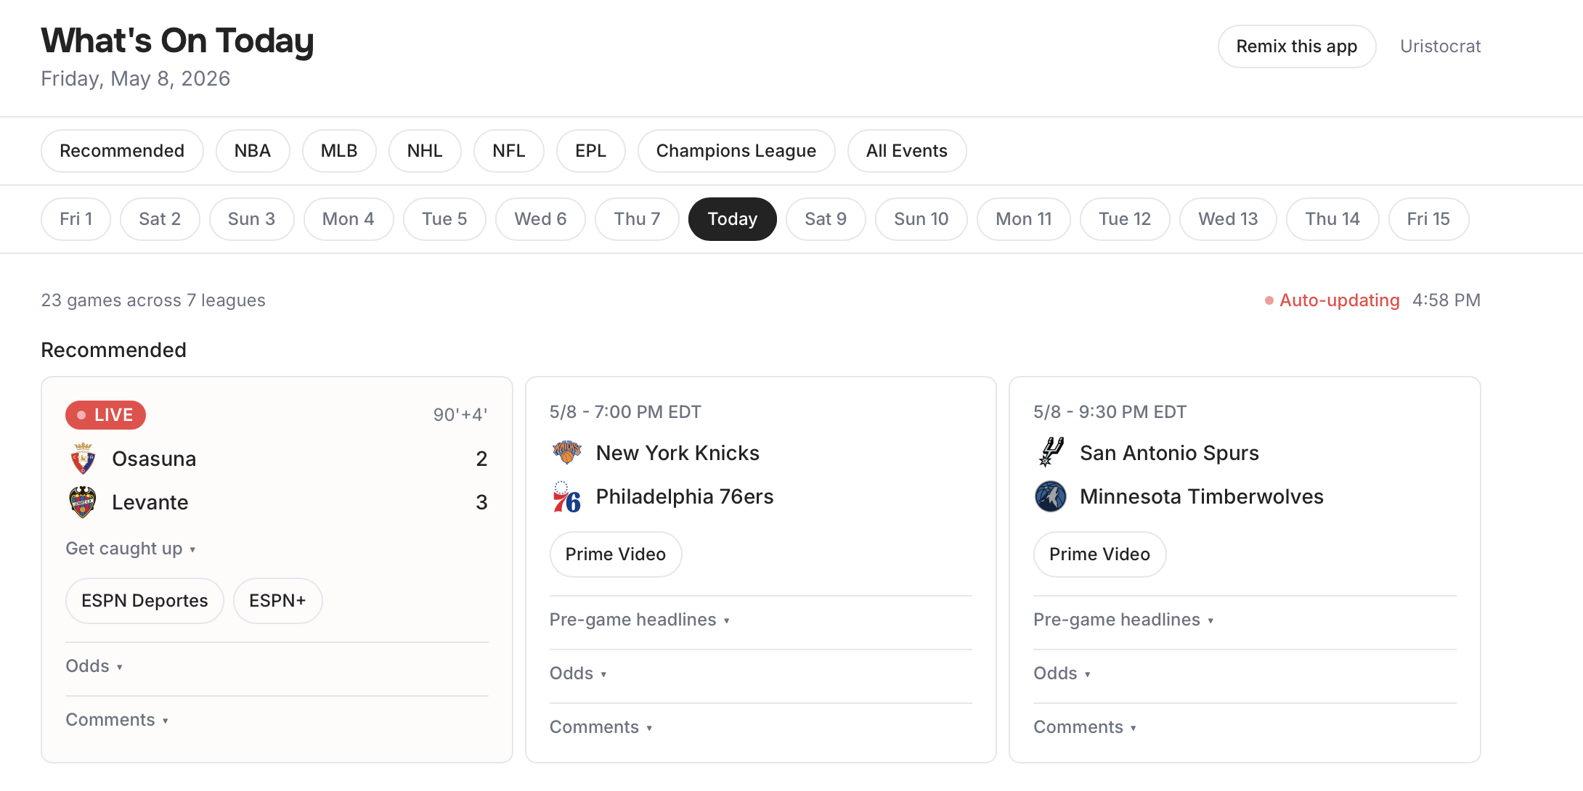Click the Levante team crest
This screenshot has height=791, width=1583.
83,502
